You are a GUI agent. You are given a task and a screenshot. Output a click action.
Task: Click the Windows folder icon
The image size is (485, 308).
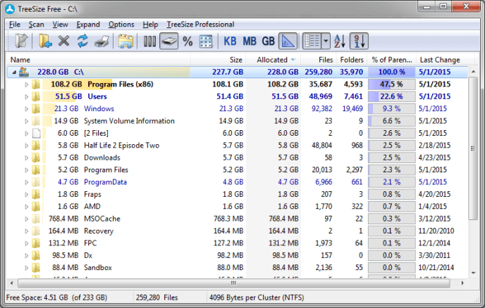coord(35,108)
